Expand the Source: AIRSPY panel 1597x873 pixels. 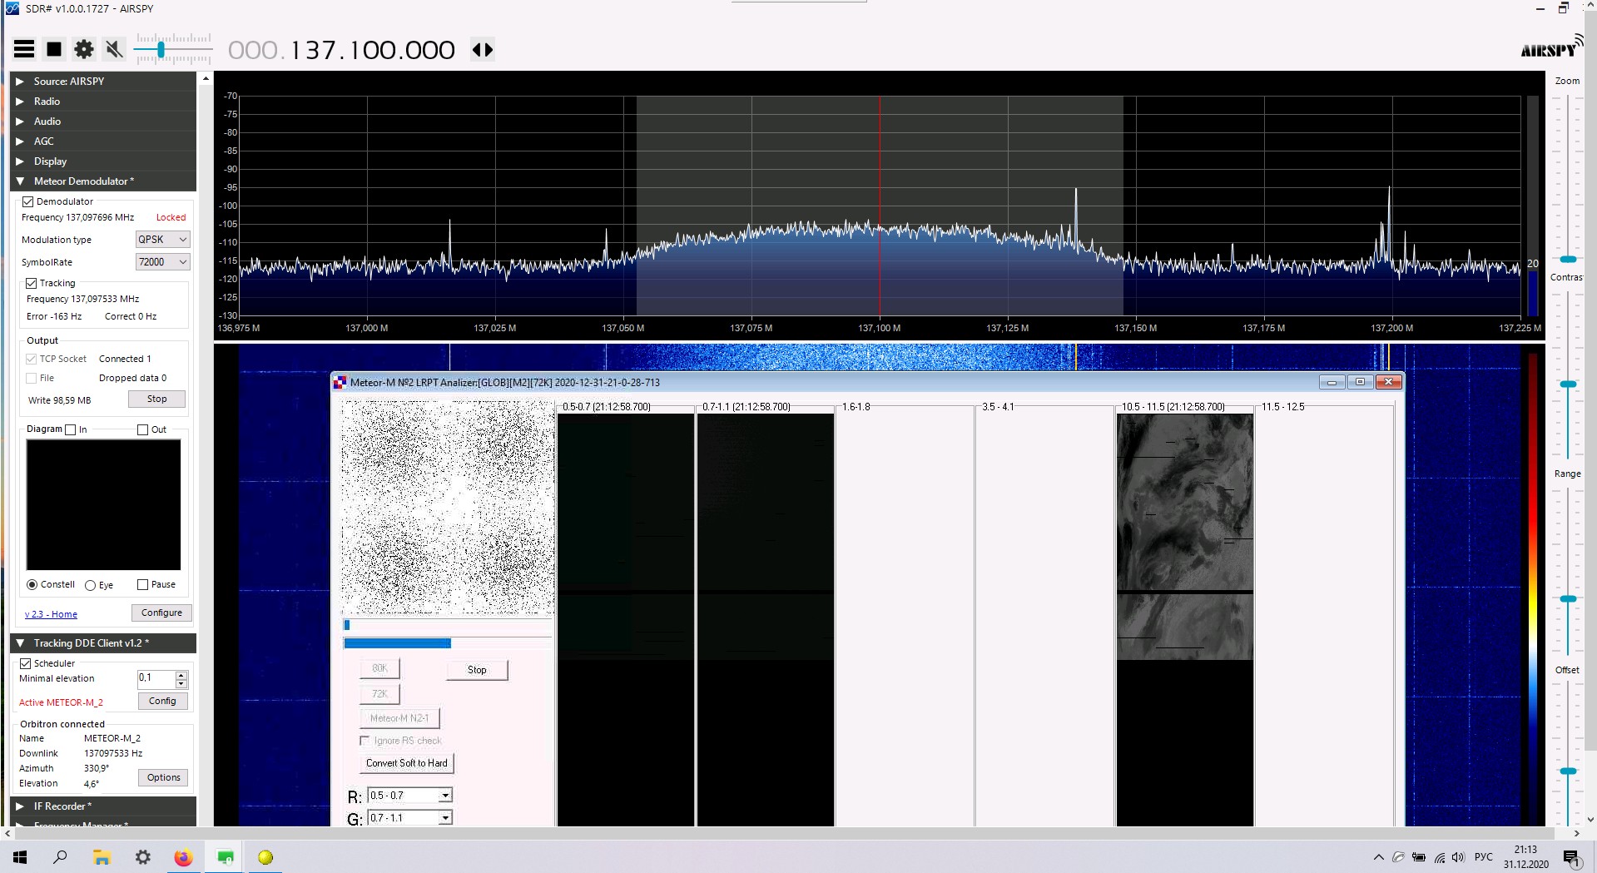tap(104, 81)
